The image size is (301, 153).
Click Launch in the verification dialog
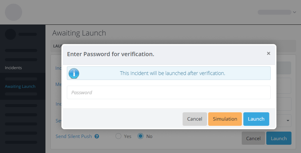click(256, 119)
